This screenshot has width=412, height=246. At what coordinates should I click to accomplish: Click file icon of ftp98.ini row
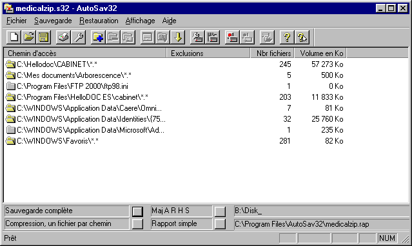[10, 86]
